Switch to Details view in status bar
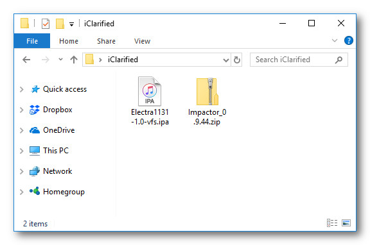The width and height of the screenshot is (370, 245). pyautogui.click(x=332, y=223)
